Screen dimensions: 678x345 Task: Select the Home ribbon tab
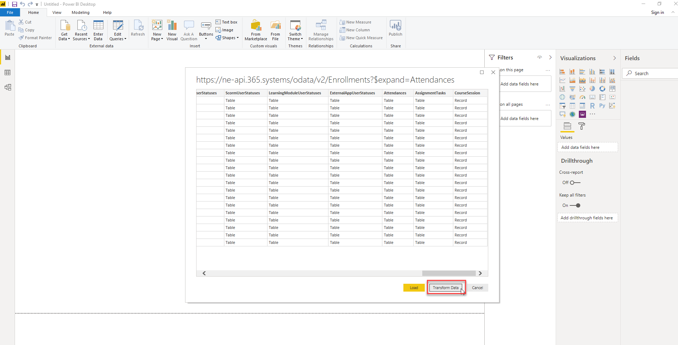34,12
